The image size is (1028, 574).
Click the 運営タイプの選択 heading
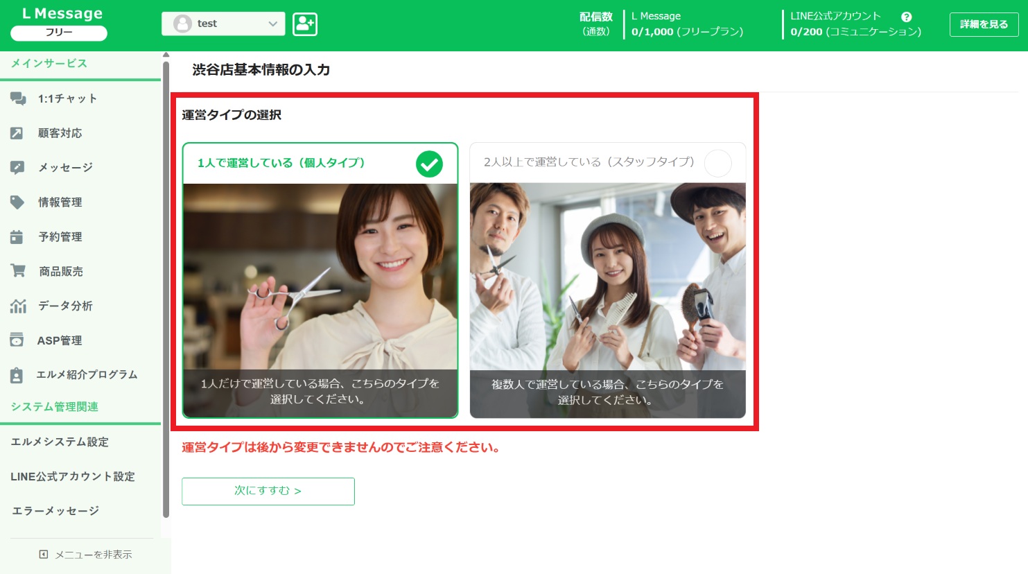point(232,115)
